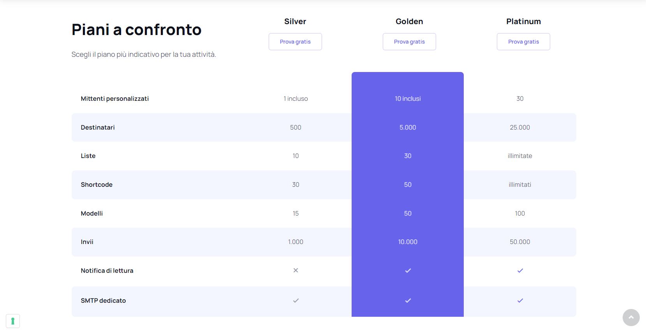Click the Platinum checkmark for SMTP dedicato
This screenshot has width=646, height=330.
coord(520,300)
